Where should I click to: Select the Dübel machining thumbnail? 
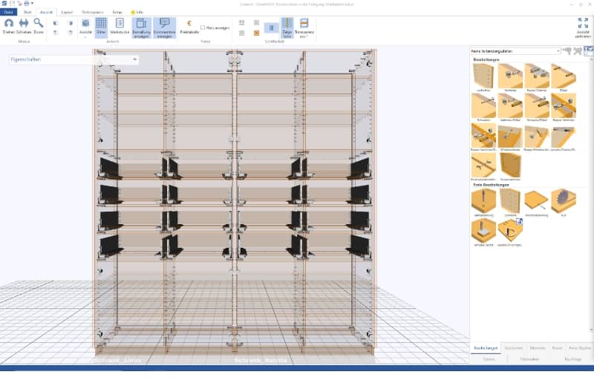pos(564,78)
